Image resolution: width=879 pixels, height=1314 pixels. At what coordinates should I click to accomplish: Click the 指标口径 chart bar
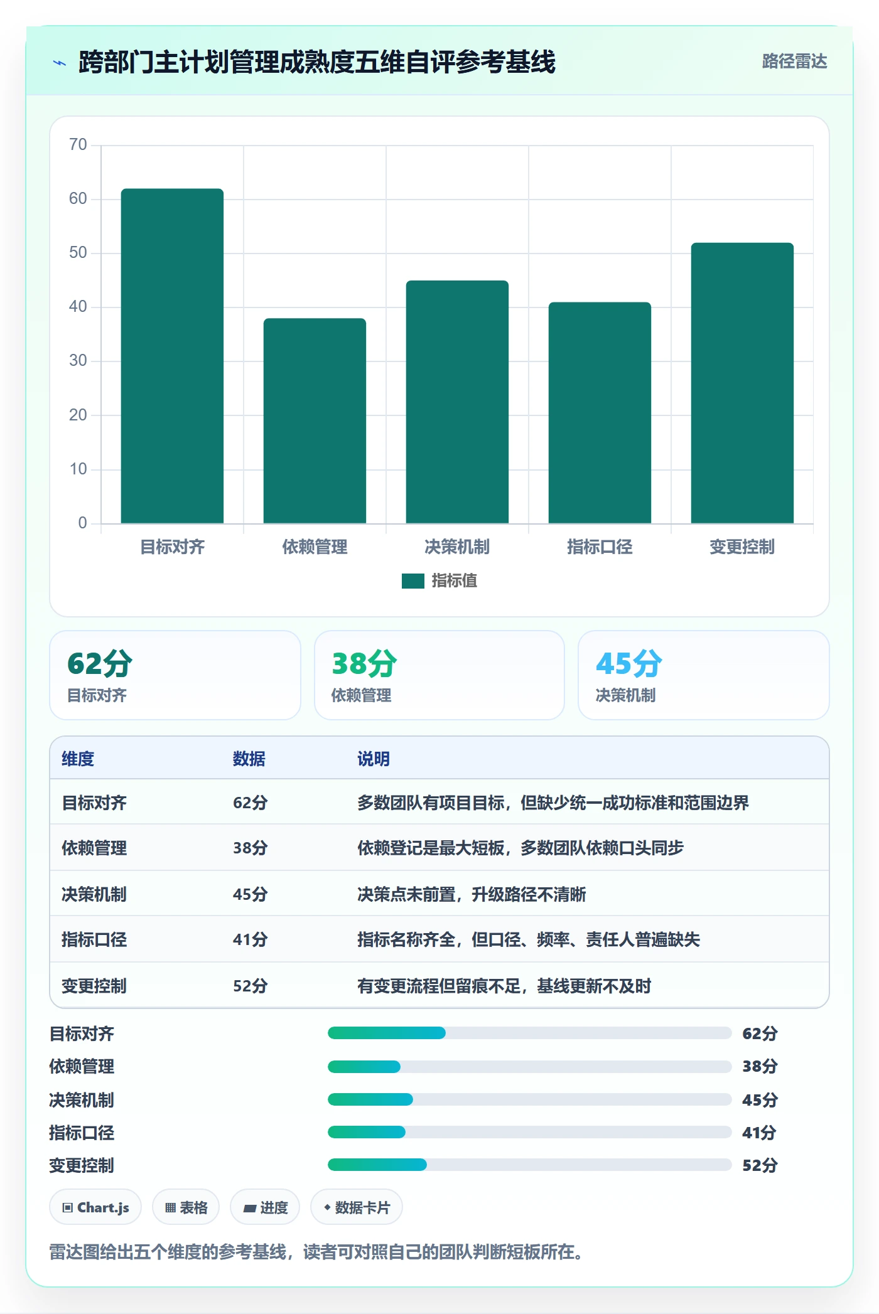point(600,412)
